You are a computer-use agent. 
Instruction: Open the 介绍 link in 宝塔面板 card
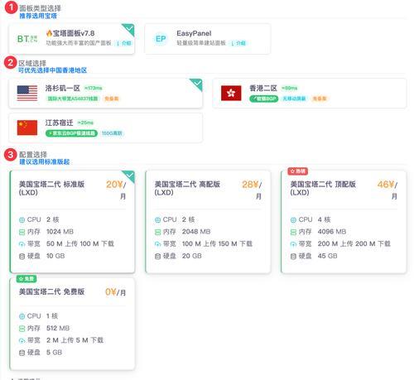tap(124, 43)
